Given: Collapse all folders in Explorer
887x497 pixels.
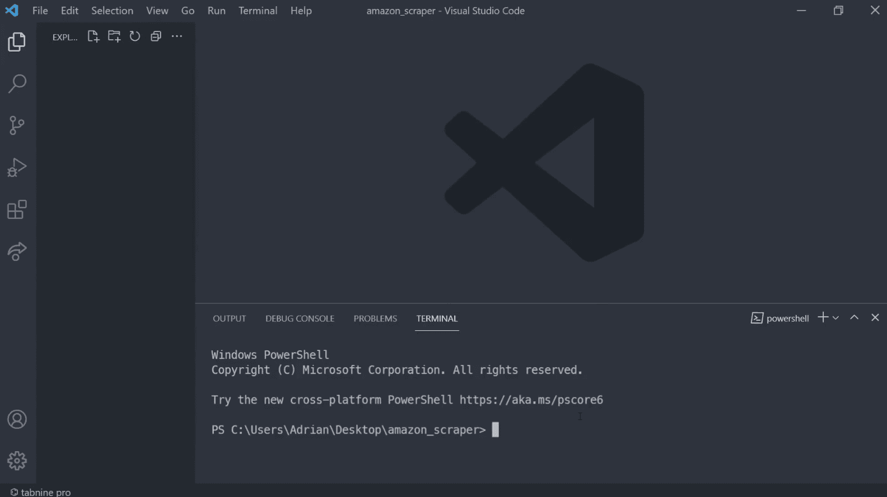Looking at the screenshot, I should coord(156,36).
